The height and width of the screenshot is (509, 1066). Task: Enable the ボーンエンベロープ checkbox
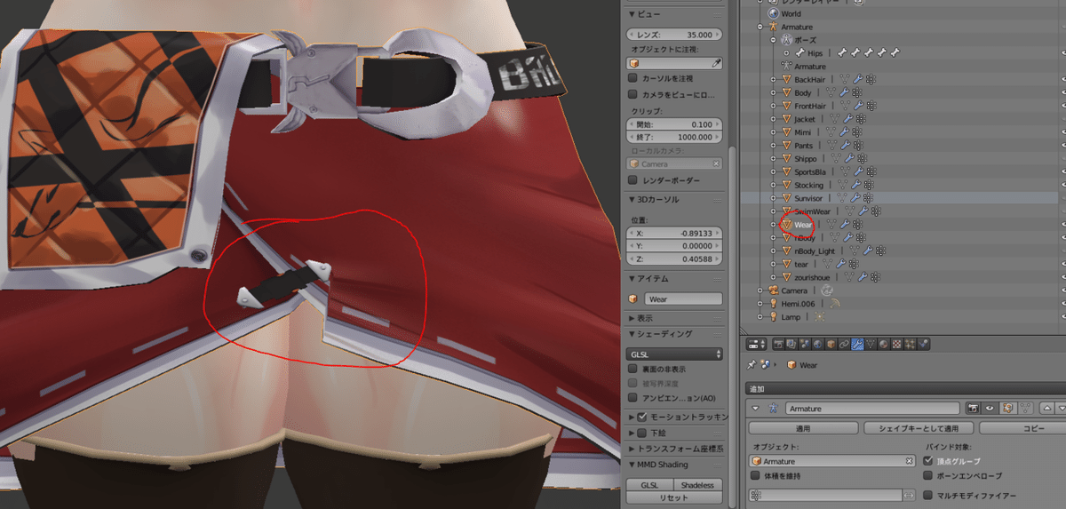[x=927, y=475]
